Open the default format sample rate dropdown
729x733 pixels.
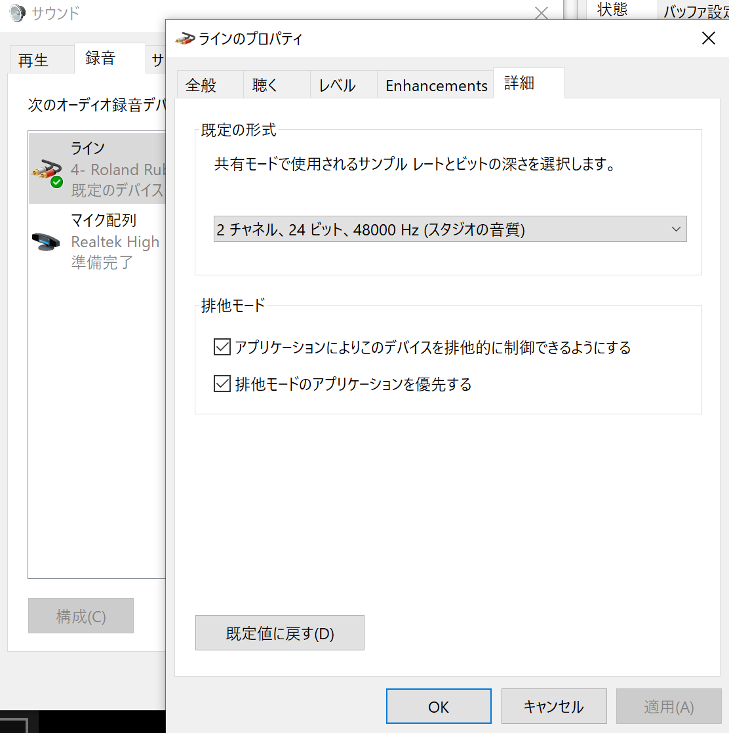pyautogui.click(x=450, y=229)
